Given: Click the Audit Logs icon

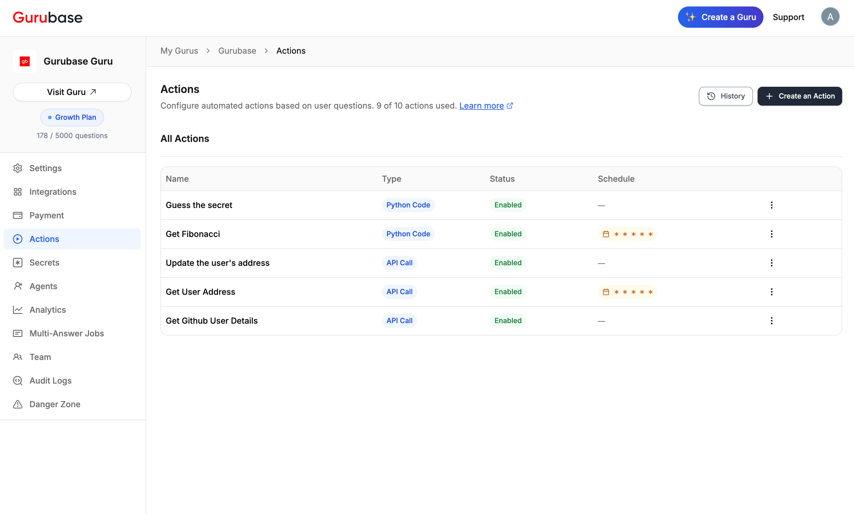Looking at the screenshot, I should 18,380.
